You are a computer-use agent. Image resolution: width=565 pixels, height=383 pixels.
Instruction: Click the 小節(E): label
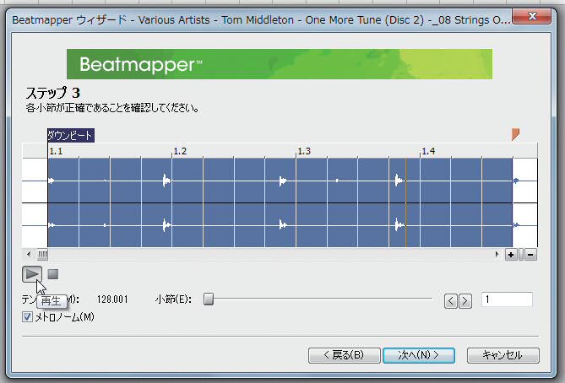173,299
